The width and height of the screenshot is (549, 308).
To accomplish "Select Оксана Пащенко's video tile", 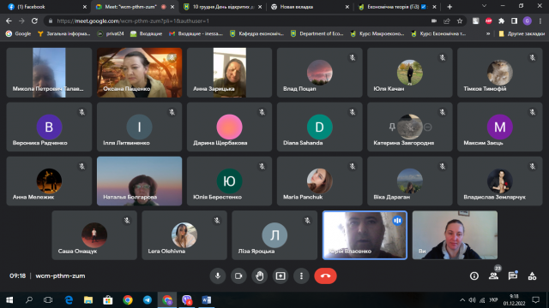I will pos(139,73).
